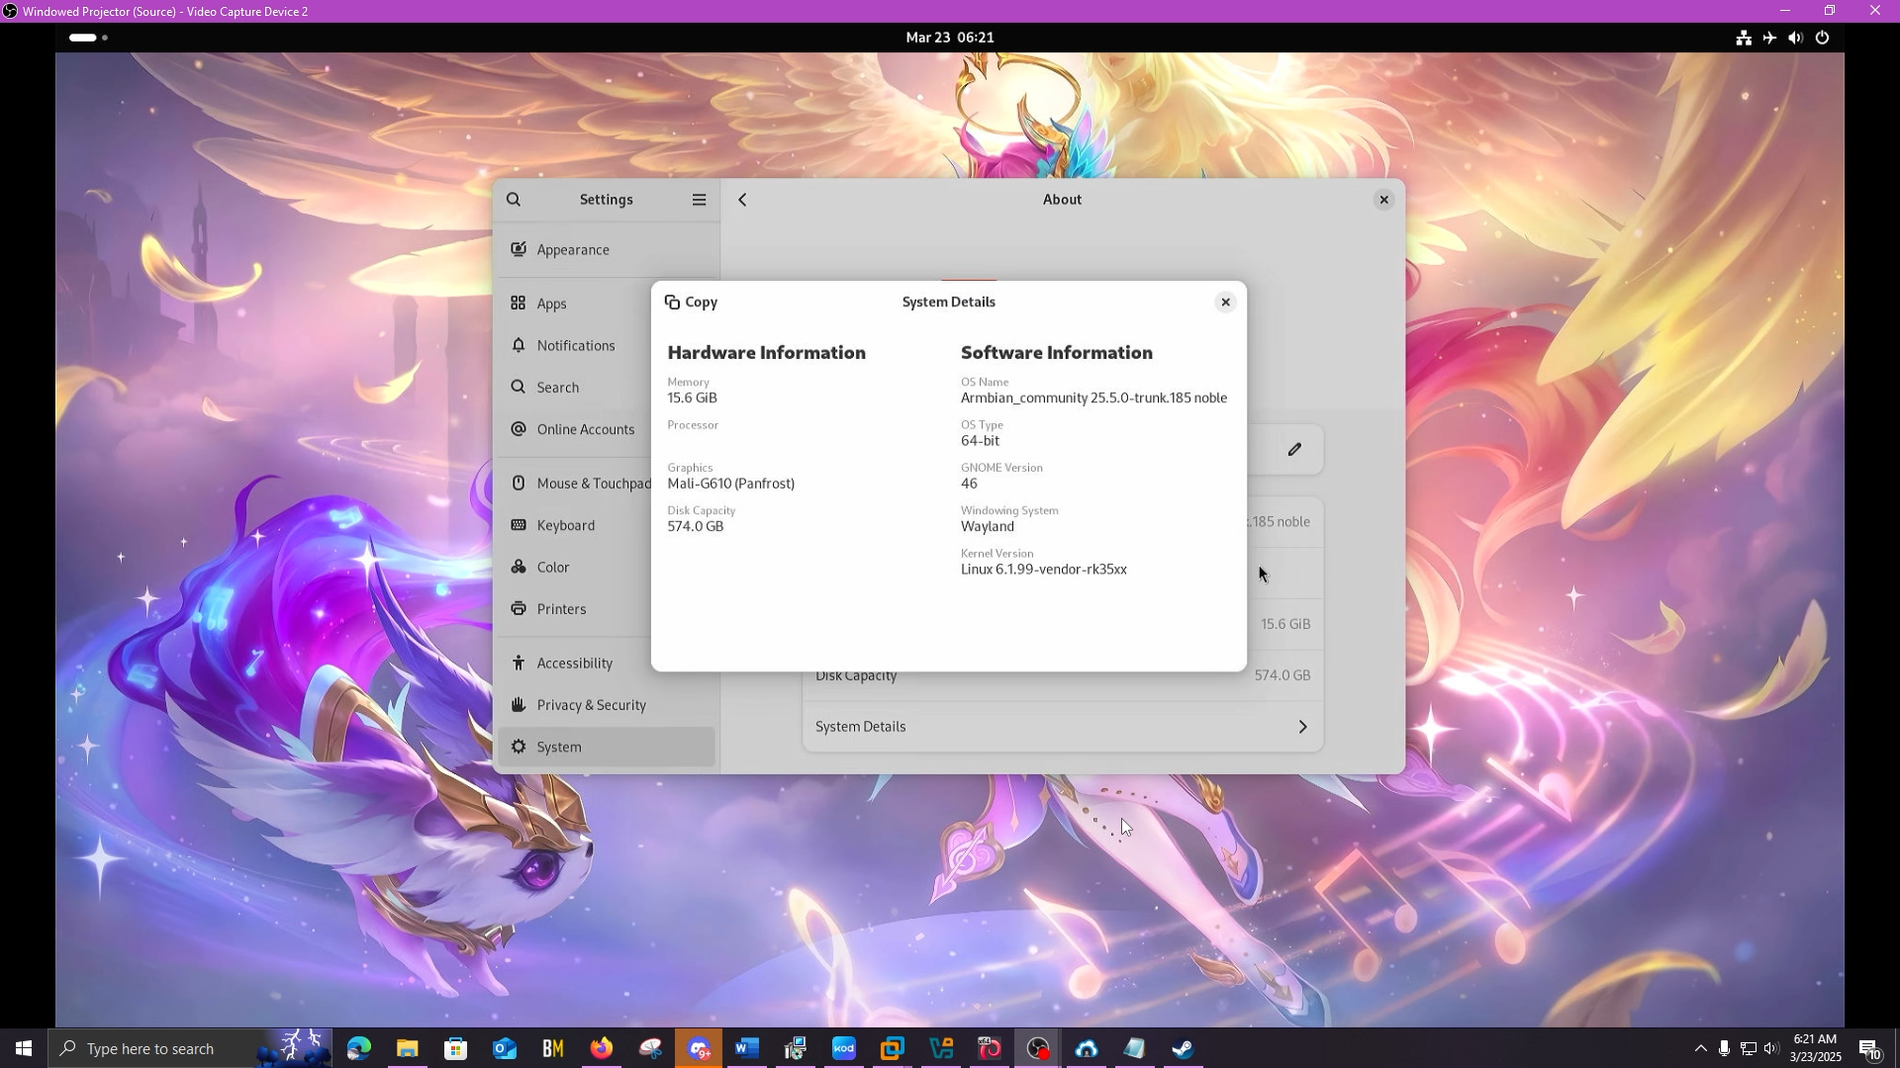Open Keyboard settings
The image size is (1900, 1068).
coord(565,525)
